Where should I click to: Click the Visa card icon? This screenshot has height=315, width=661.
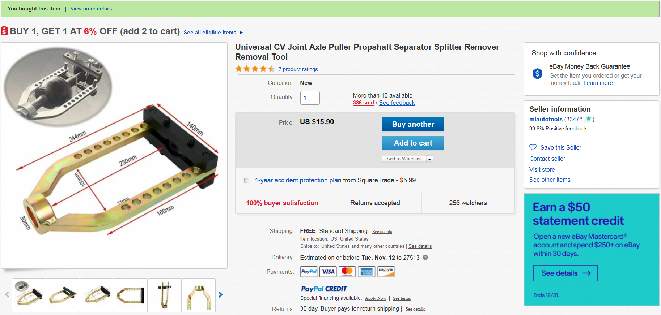(328, 272)
